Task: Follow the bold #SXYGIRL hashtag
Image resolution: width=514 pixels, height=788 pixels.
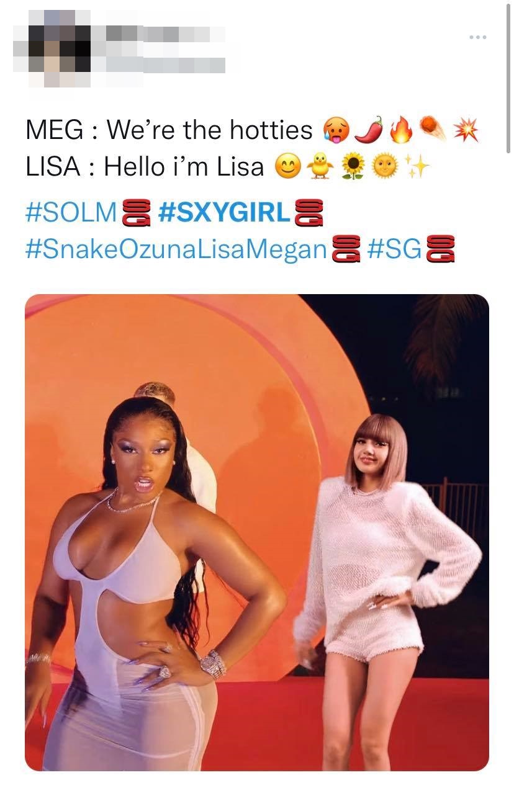Action: point(225,213)
